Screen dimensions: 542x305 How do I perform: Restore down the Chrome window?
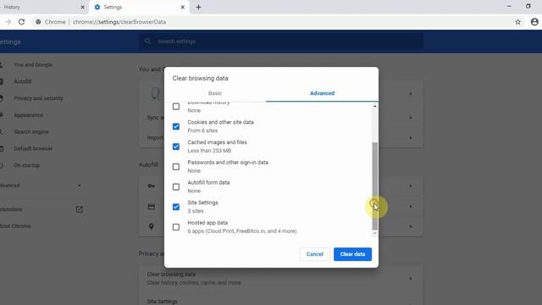(528, 6)
